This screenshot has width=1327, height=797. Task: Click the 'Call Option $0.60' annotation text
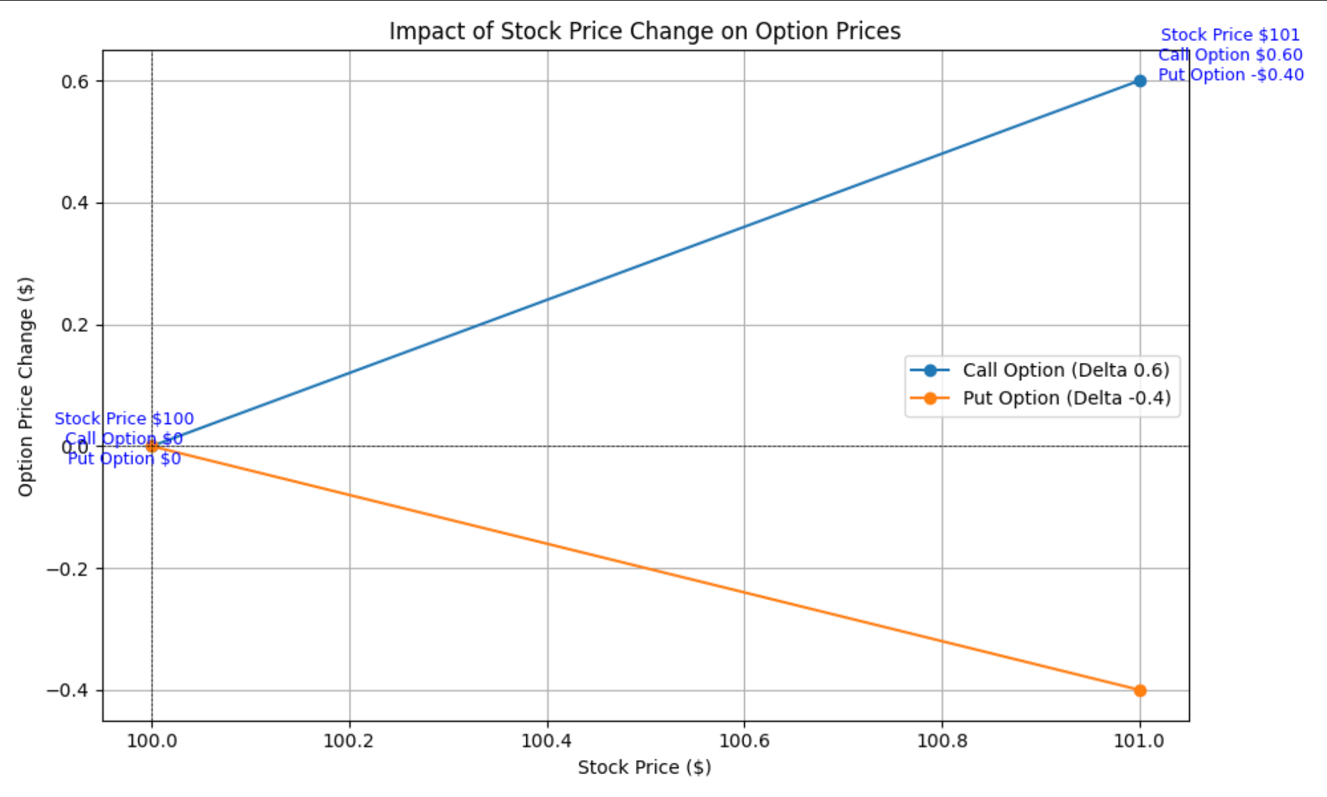coord(1230,55)
